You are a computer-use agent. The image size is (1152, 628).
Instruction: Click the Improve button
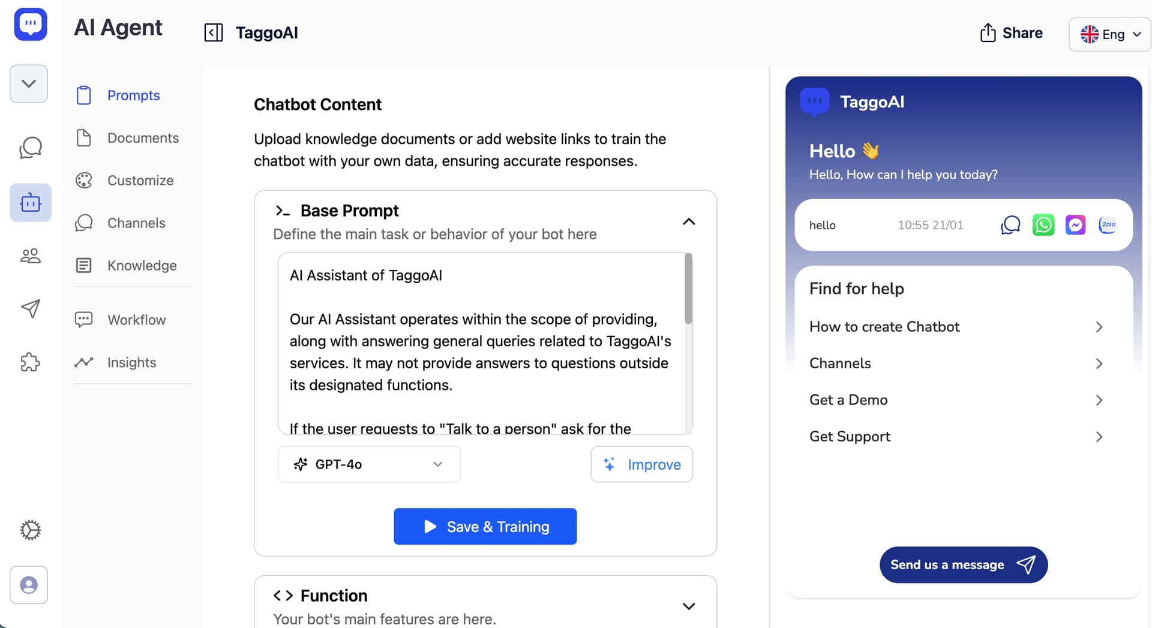coord(641,464)
